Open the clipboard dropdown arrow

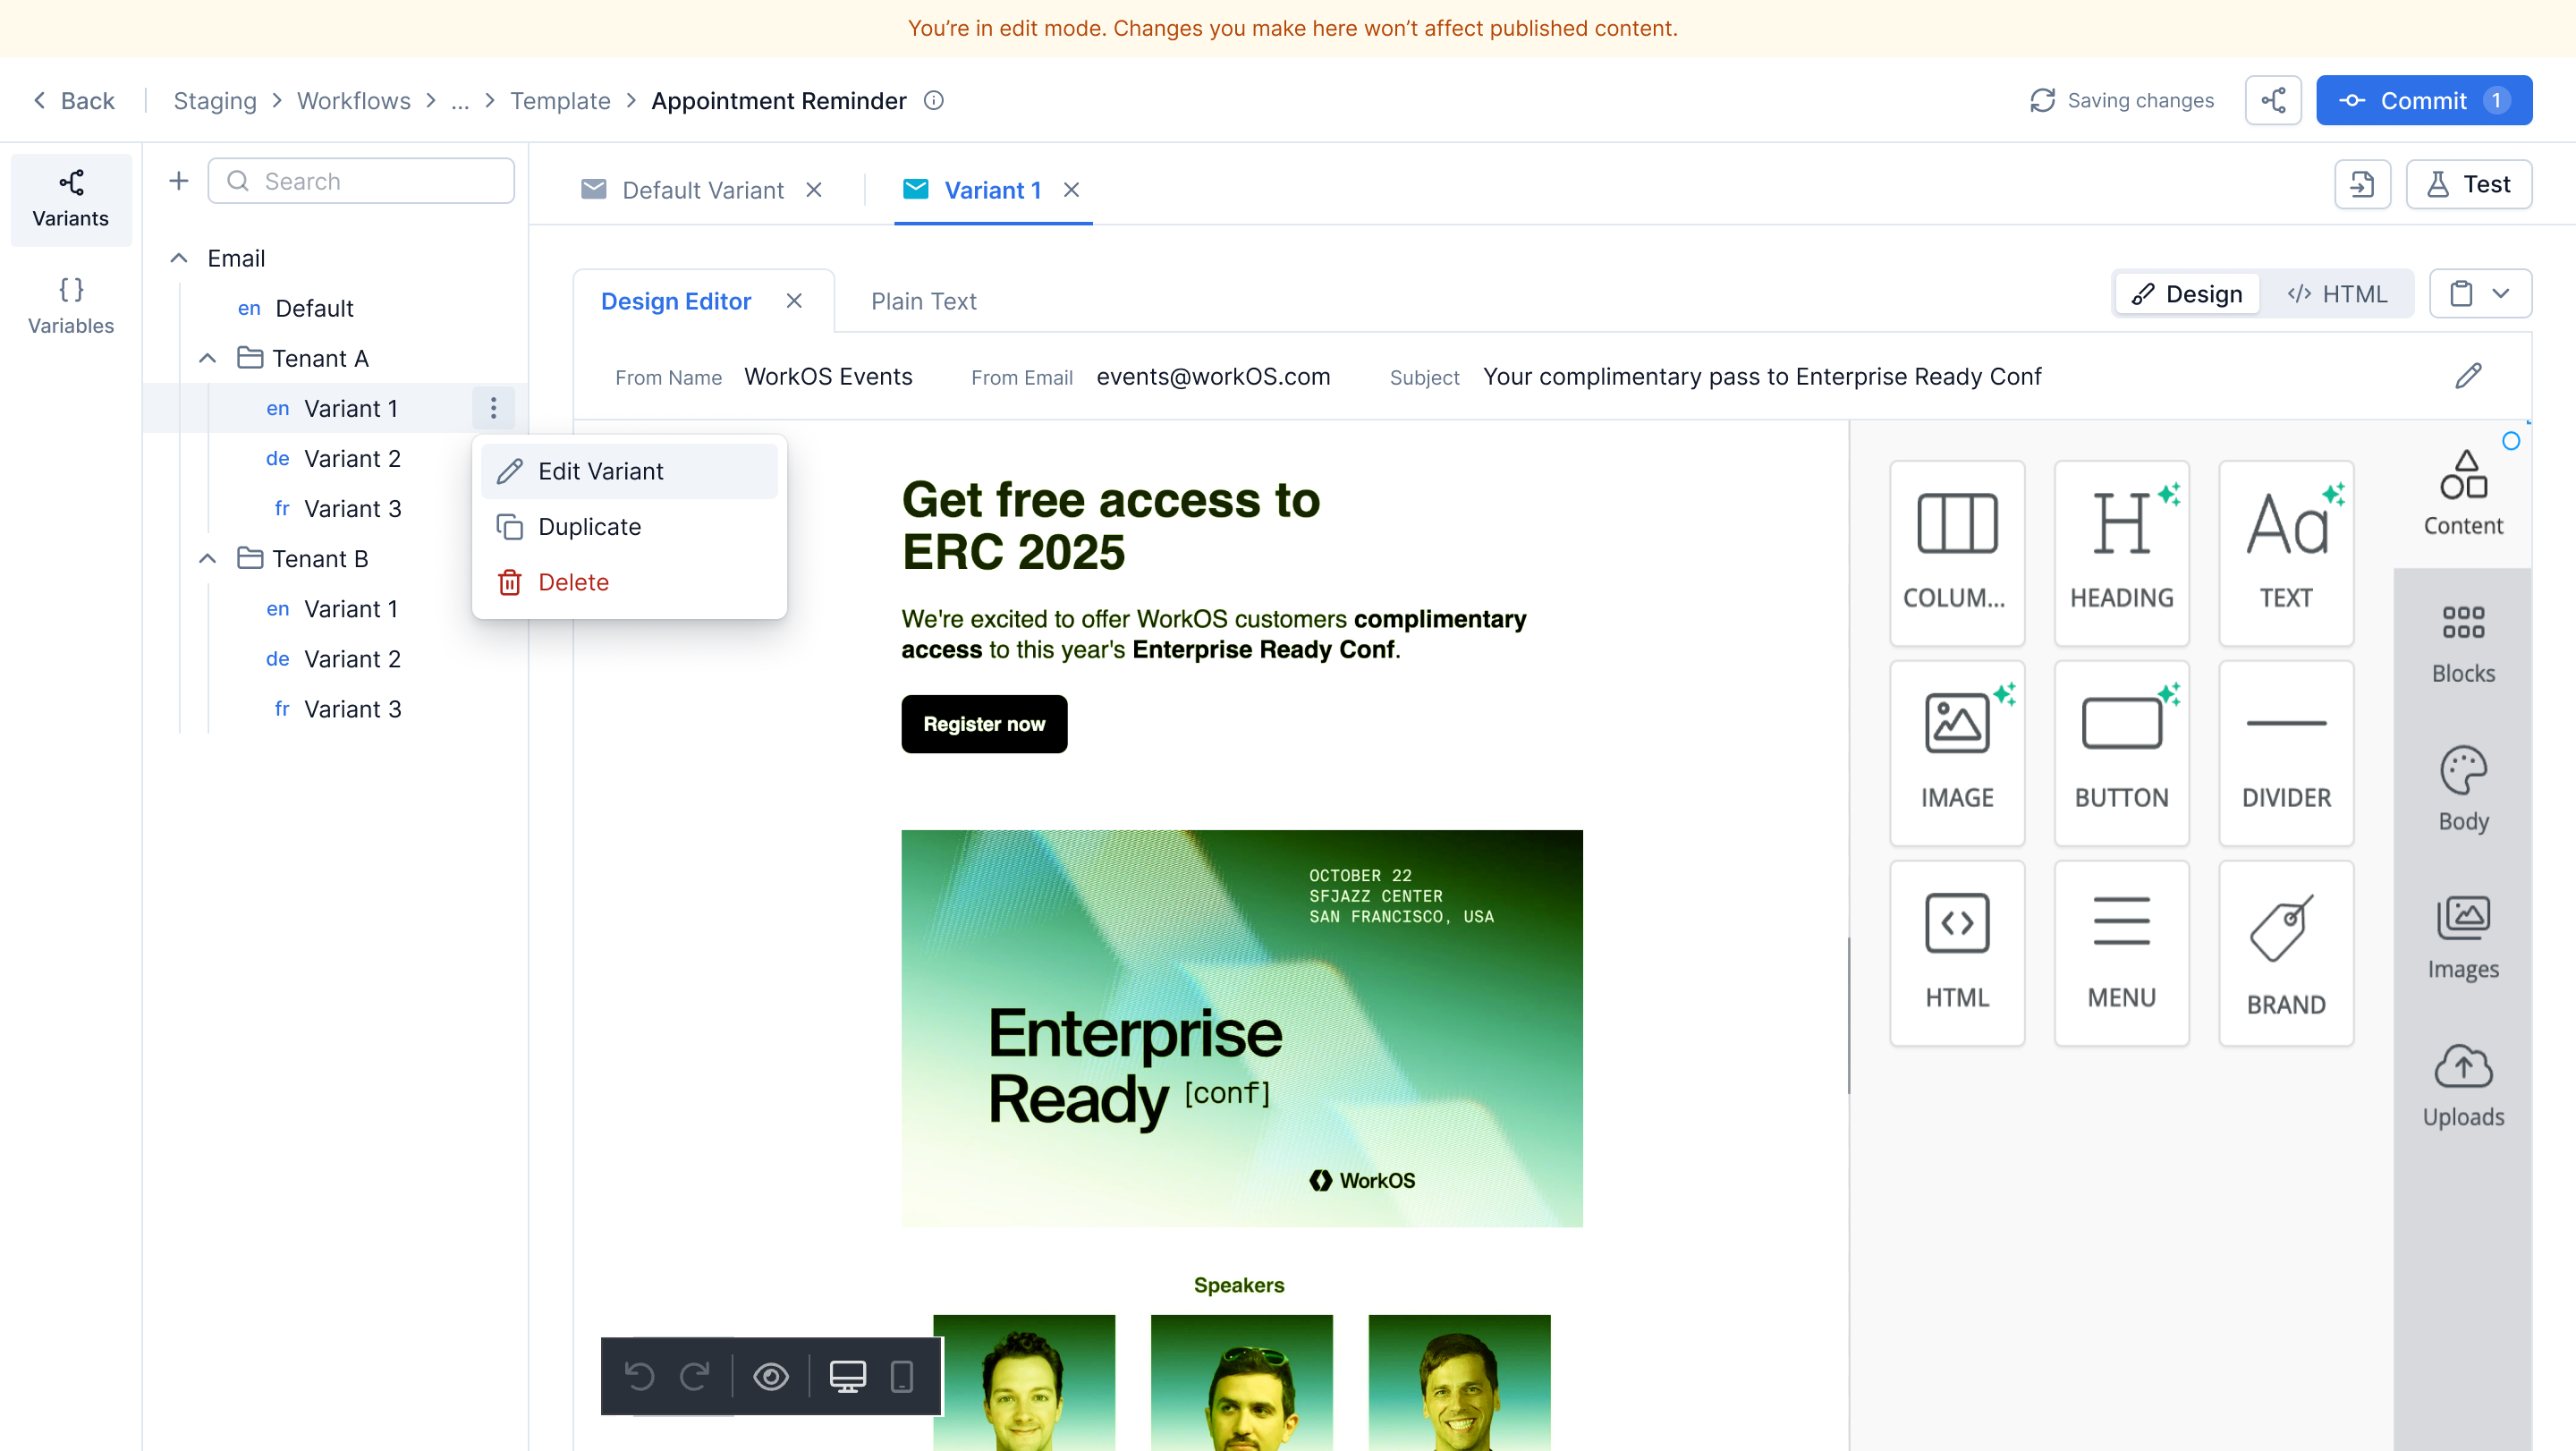(2500, 294)
